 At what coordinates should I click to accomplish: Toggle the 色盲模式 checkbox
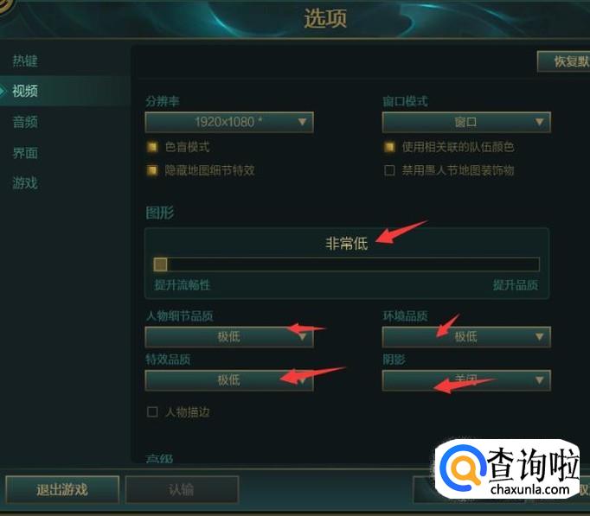tap(152, 147)
